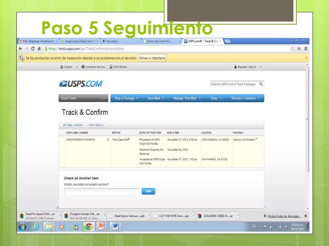Open the Dungeon Hunter rar download item

84,216
